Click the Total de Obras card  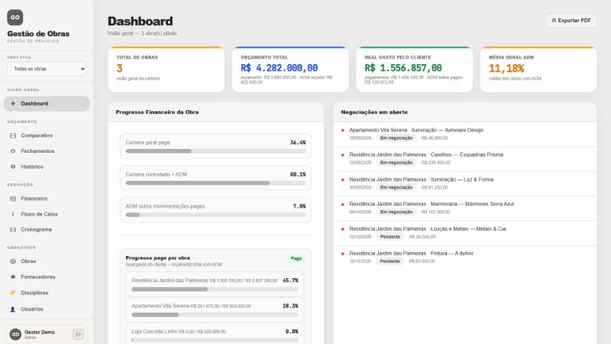pyautogui.click(x=166, y=70)
